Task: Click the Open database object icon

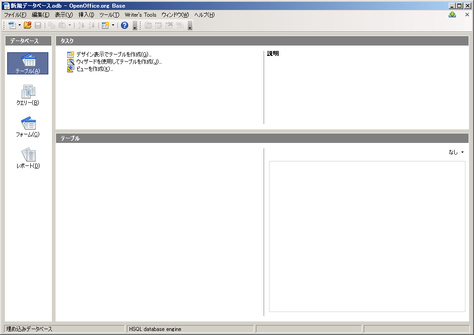Action: pyautogui.click(x=149, y=25)
